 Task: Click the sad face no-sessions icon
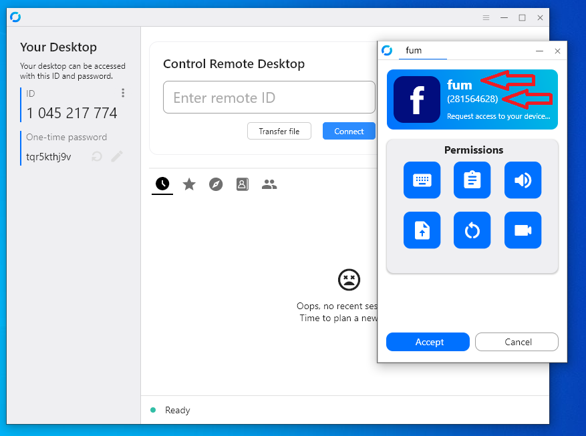(349, 280)
